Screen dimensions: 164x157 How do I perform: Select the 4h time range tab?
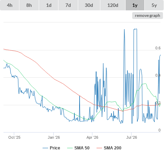pyautogui.click(x=10, y=5)
